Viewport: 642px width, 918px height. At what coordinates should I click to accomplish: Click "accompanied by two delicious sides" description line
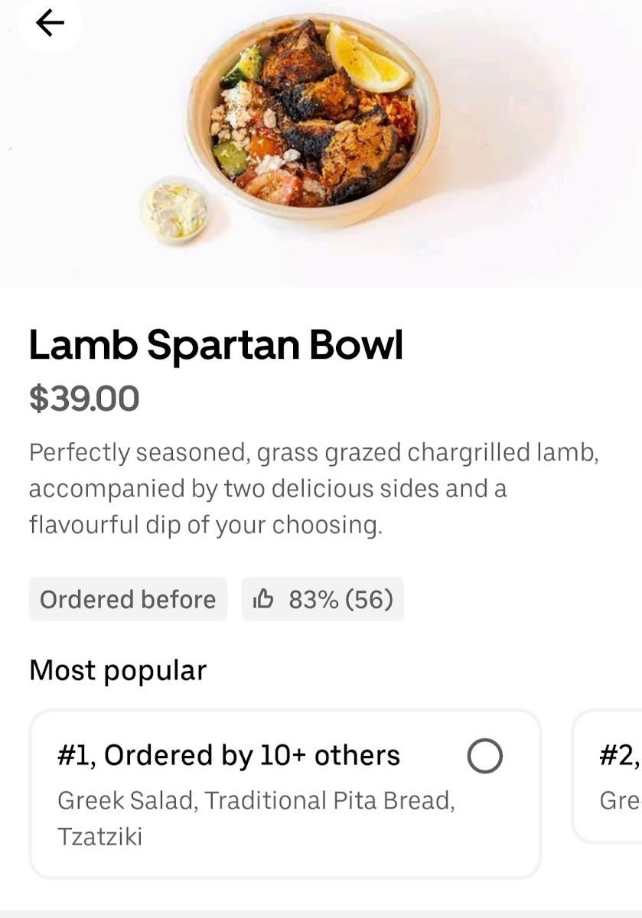pos(268,489)
